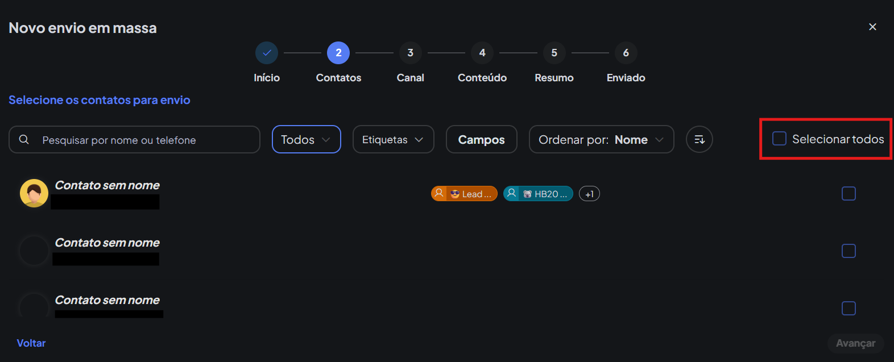The height and width of the screenshot is (362, 894).
Task: Enable the Selecionar todos checkbox
Action: tap(779, 139)
